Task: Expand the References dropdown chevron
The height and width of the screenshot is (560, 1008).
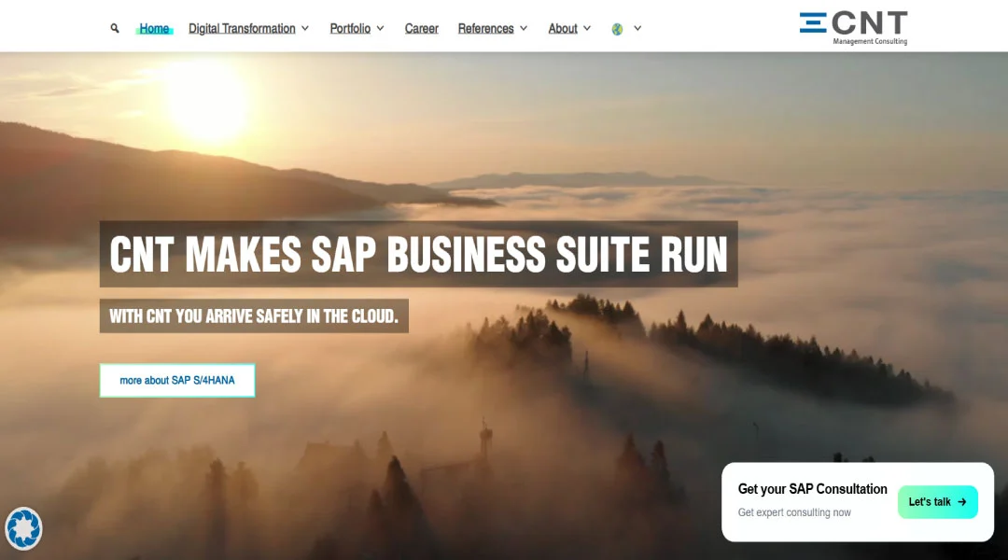Action: [x=524, y=28]
